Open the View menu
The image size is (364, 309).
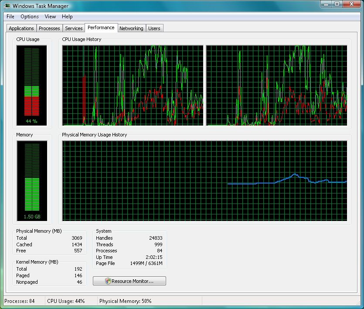pos(50,17)
